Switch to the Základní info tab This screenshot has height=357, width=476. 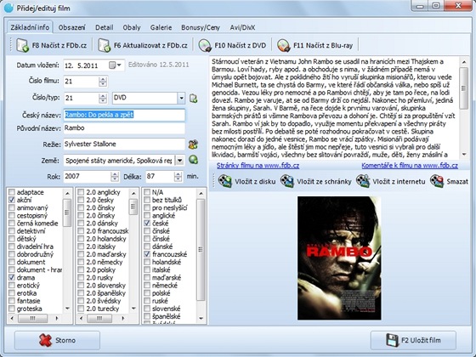click(x=30, y=27)
